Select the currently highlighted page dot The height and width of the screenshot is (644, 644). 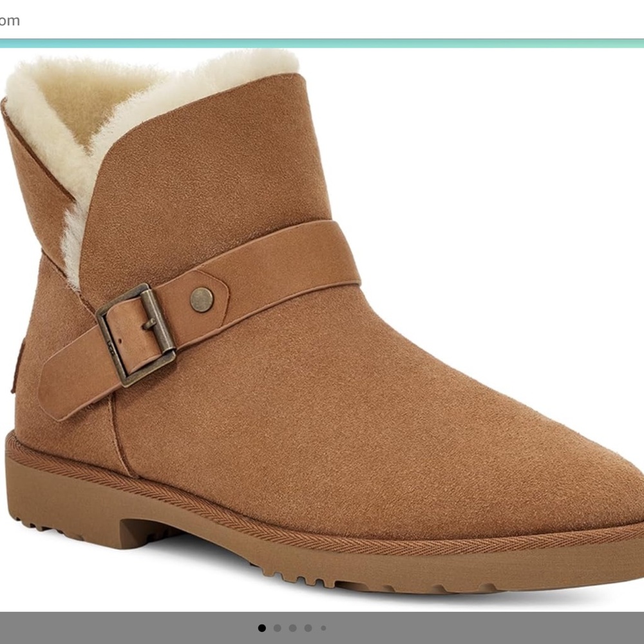click(x=261, y=628)
